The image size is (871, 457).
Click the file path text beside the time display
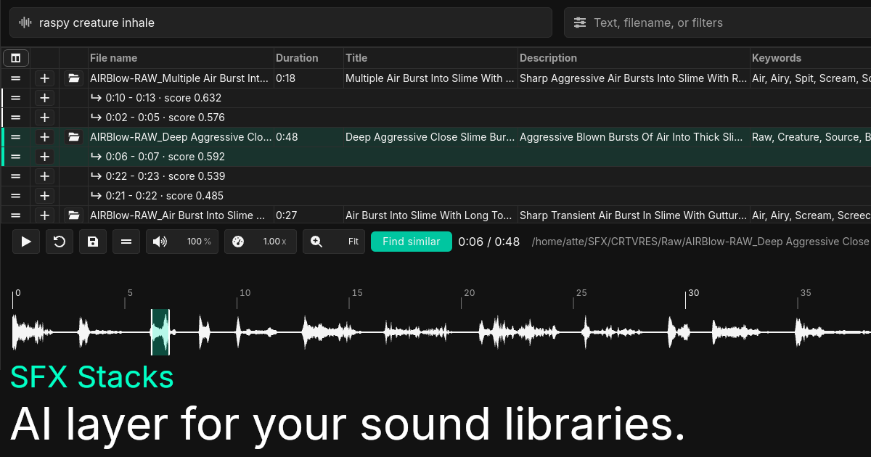click(700, 242)
